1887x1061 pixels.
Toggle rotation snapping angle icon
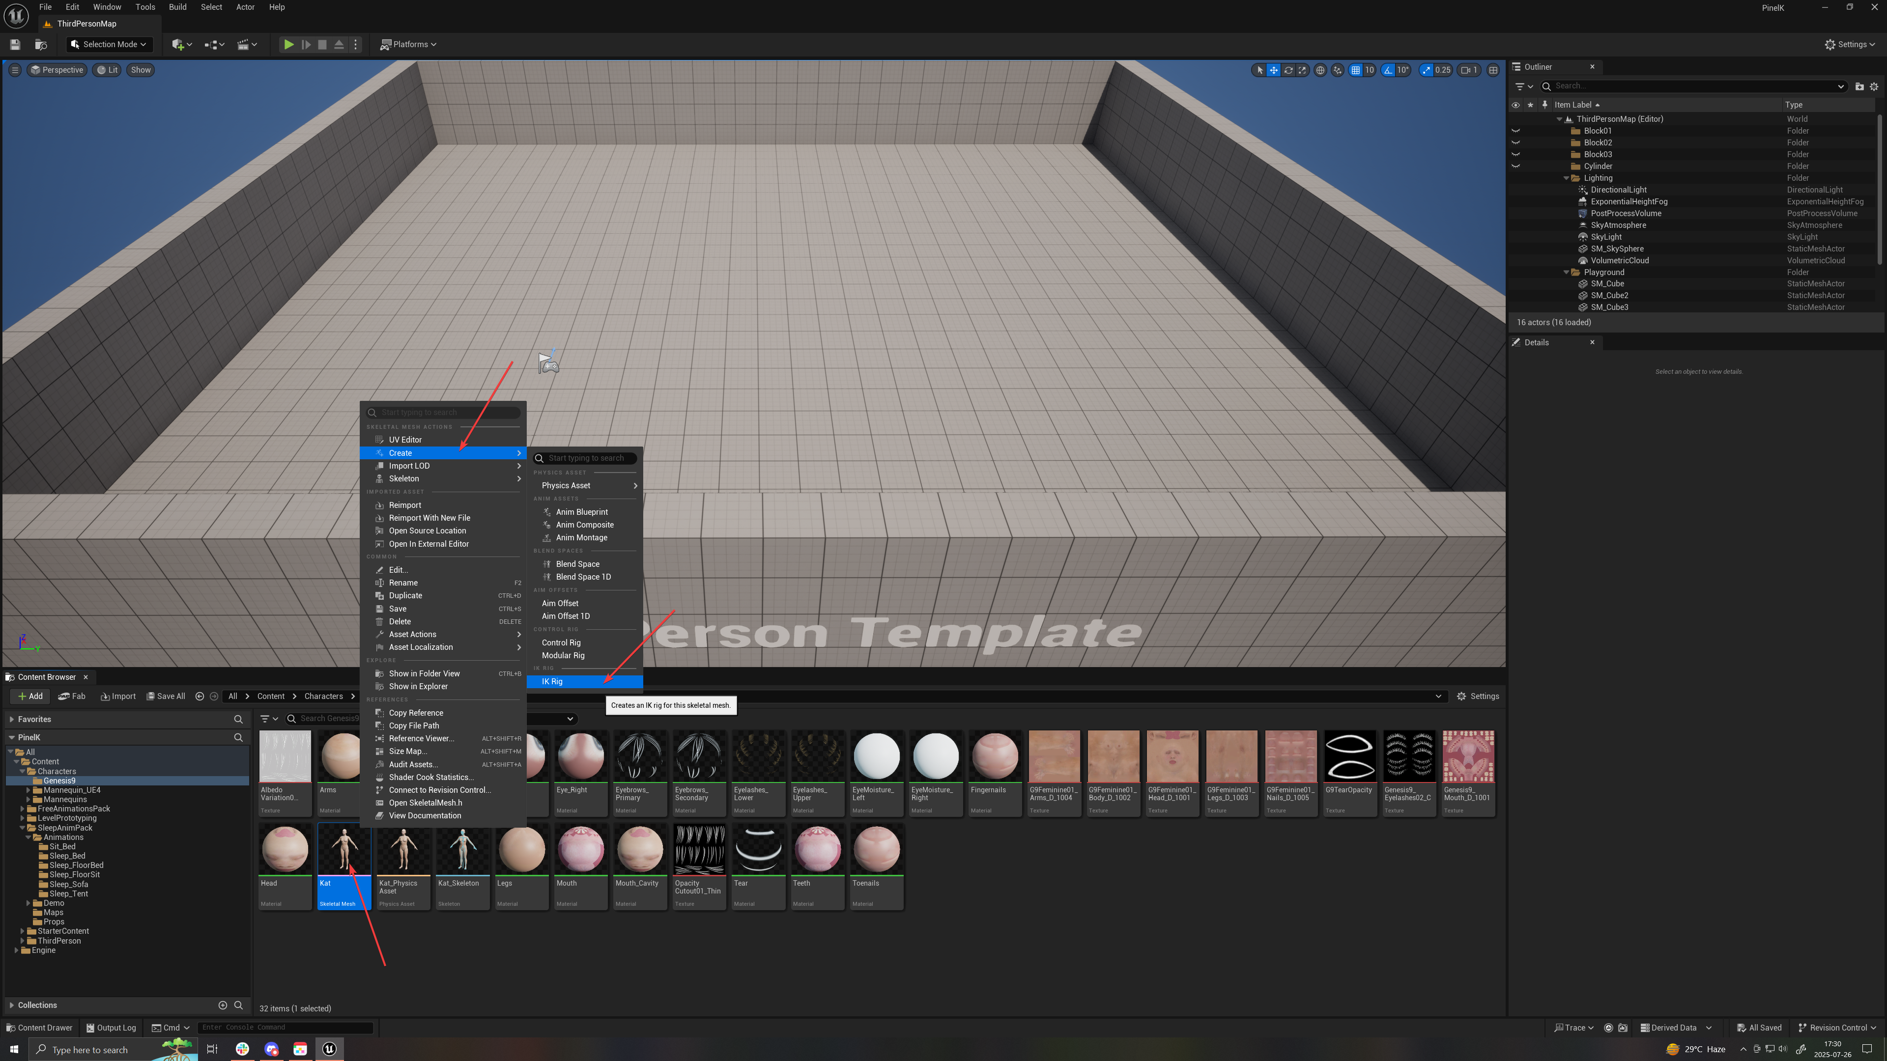tap(1388, 70)
